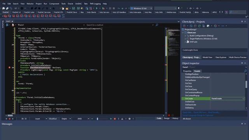Expand Build Configurations (Debug) node
This screenshot has height=140, width=249.
pos(185,36)
